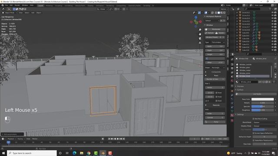The width and height of the screenshot is (278, 156).
Task: Open the Render properties tab icon
Action: (232, 64)
